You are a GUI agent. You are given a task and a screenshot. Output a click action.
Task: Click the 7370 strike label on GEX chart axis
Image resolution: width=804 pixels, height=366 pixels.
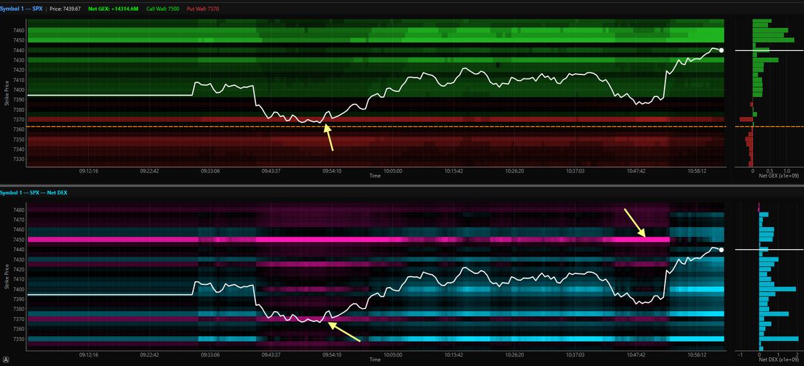click(18, 119)
